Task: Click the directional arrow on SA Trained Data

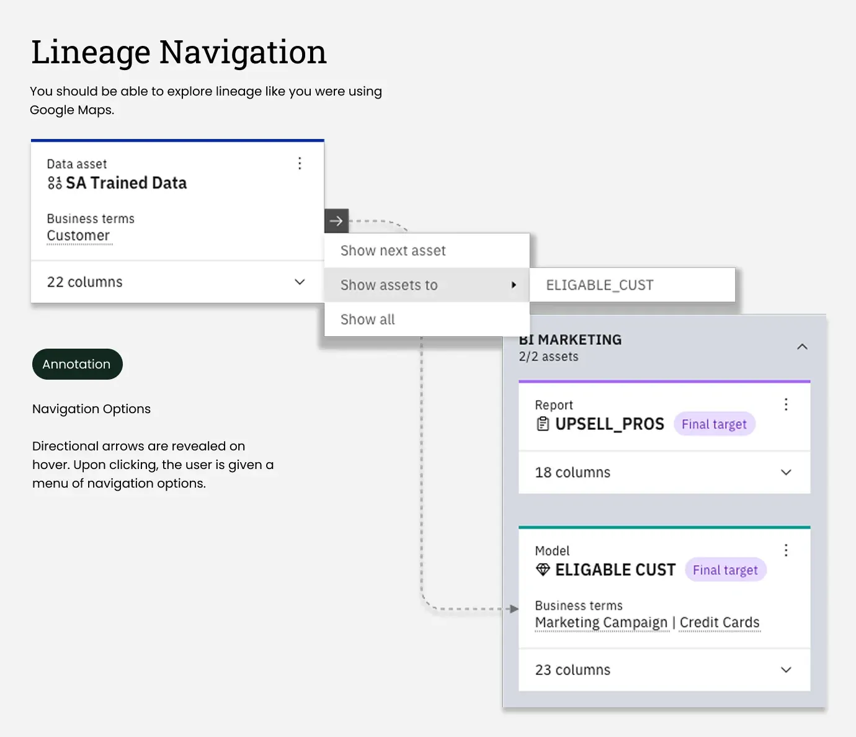Action: [336, 221]
